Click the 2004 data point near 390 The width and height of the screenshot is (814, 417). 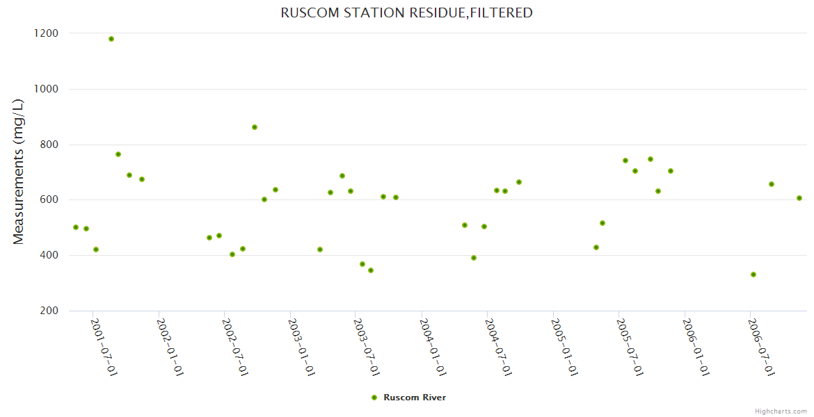point(474,258)
